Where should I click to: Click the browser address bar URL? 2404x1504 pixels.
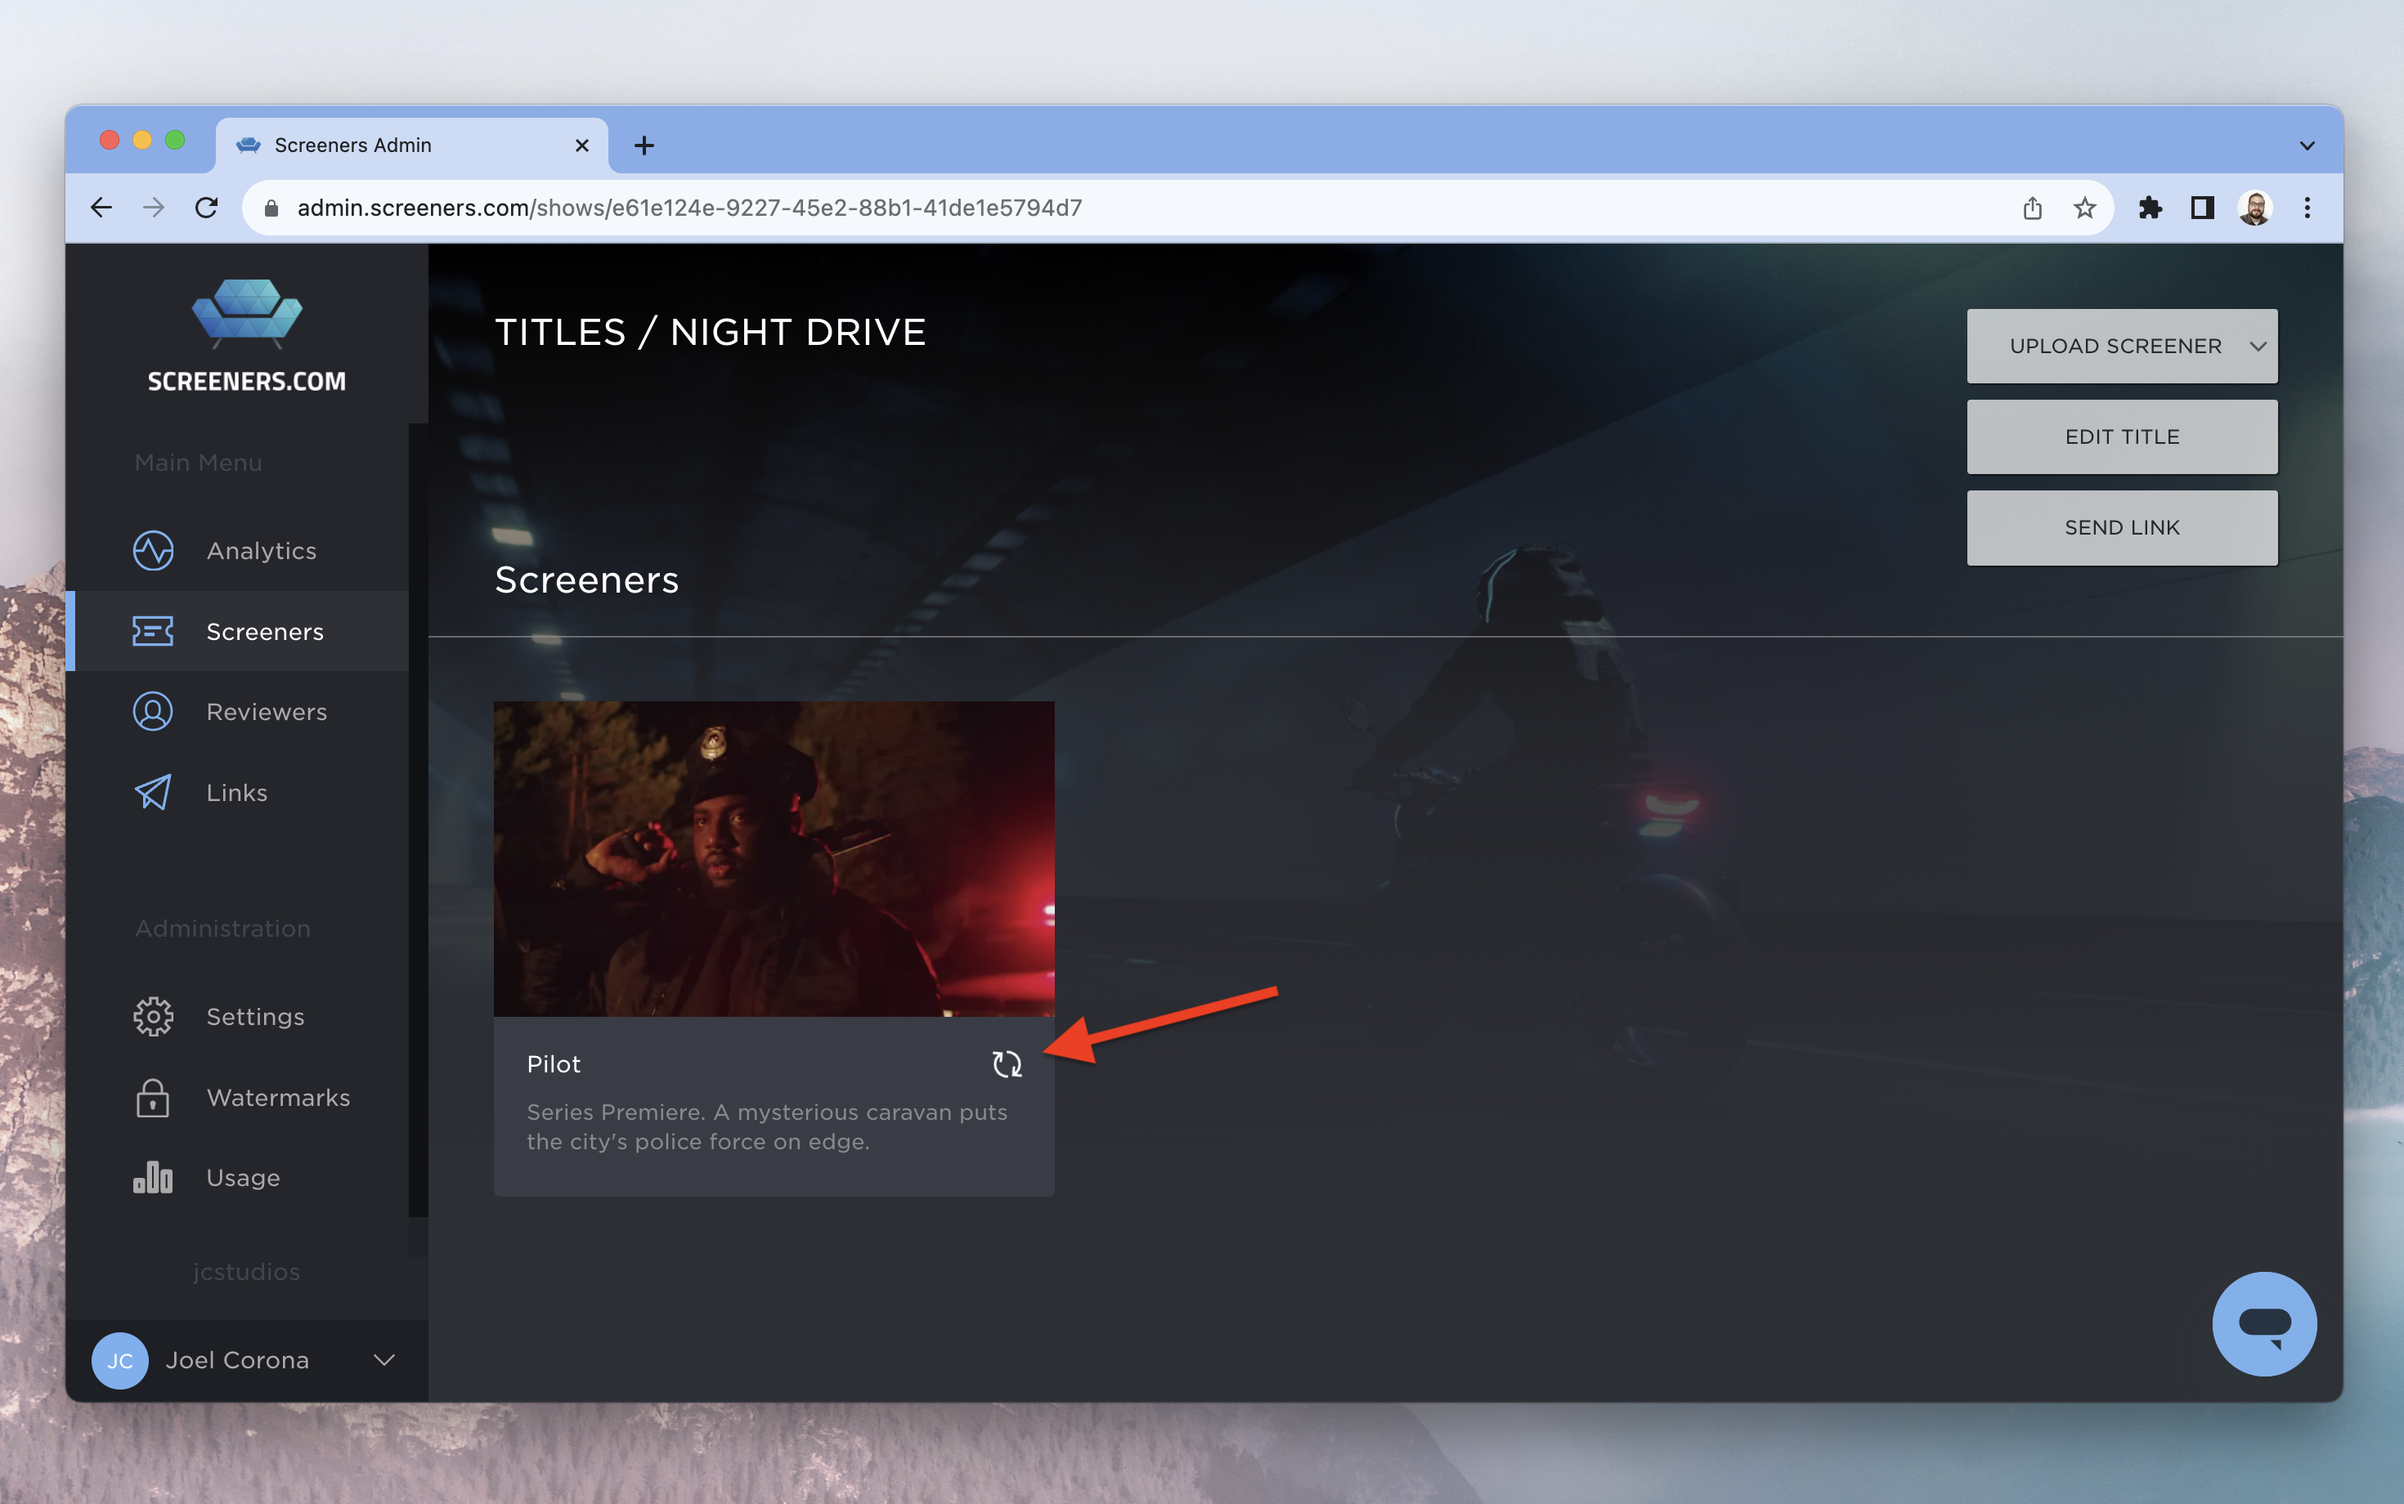click(x=689, y=208)
